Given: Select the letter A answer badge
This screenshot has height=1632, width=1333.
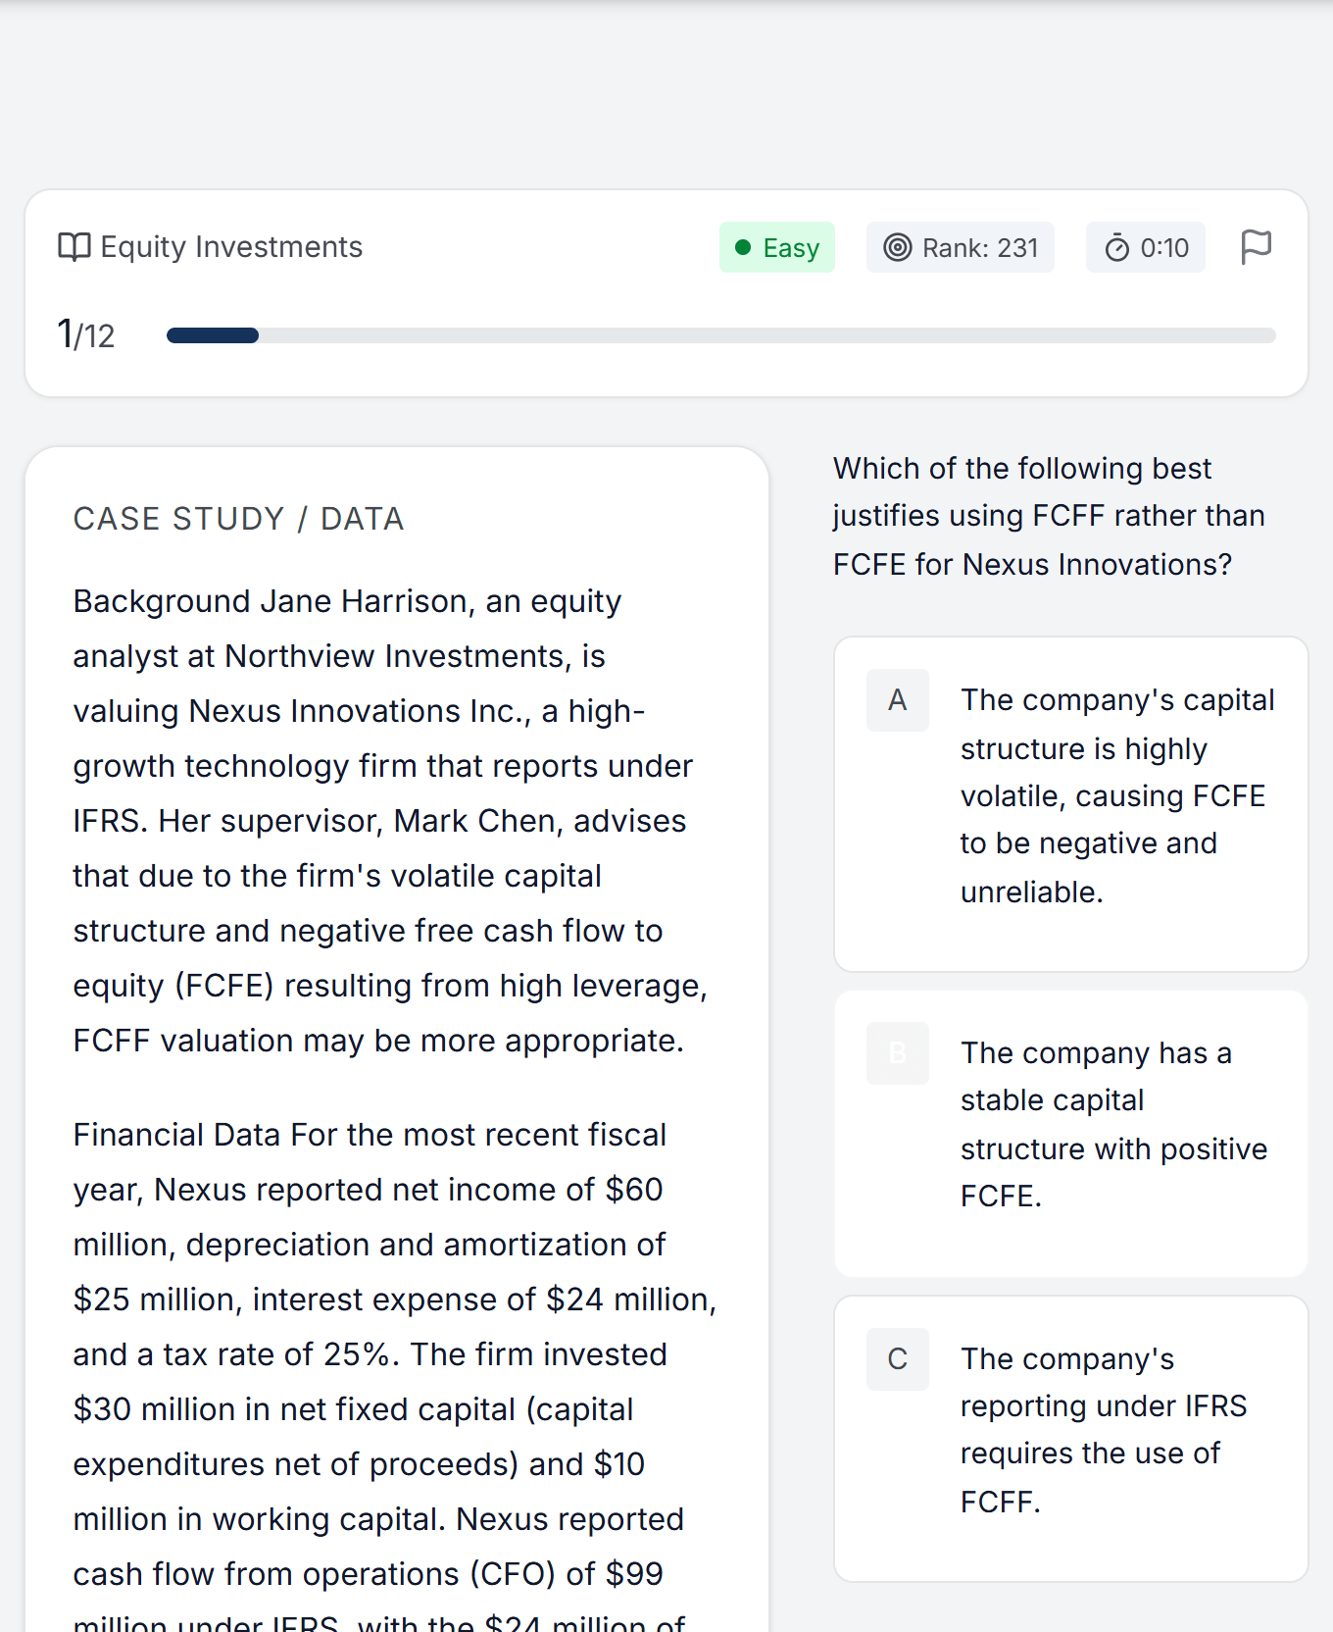Looking at the screenshot, I should (898, 700).
